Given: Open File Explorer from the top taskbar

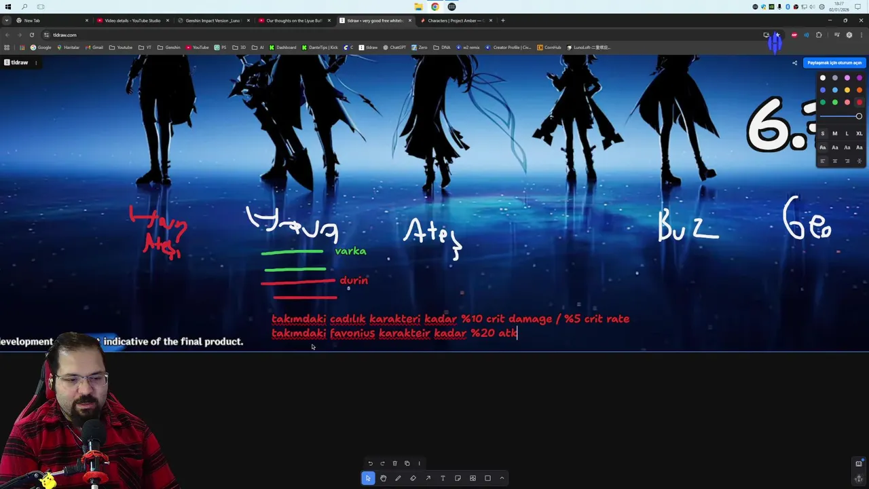Looking at the screenshot, I should pos(418,7).
